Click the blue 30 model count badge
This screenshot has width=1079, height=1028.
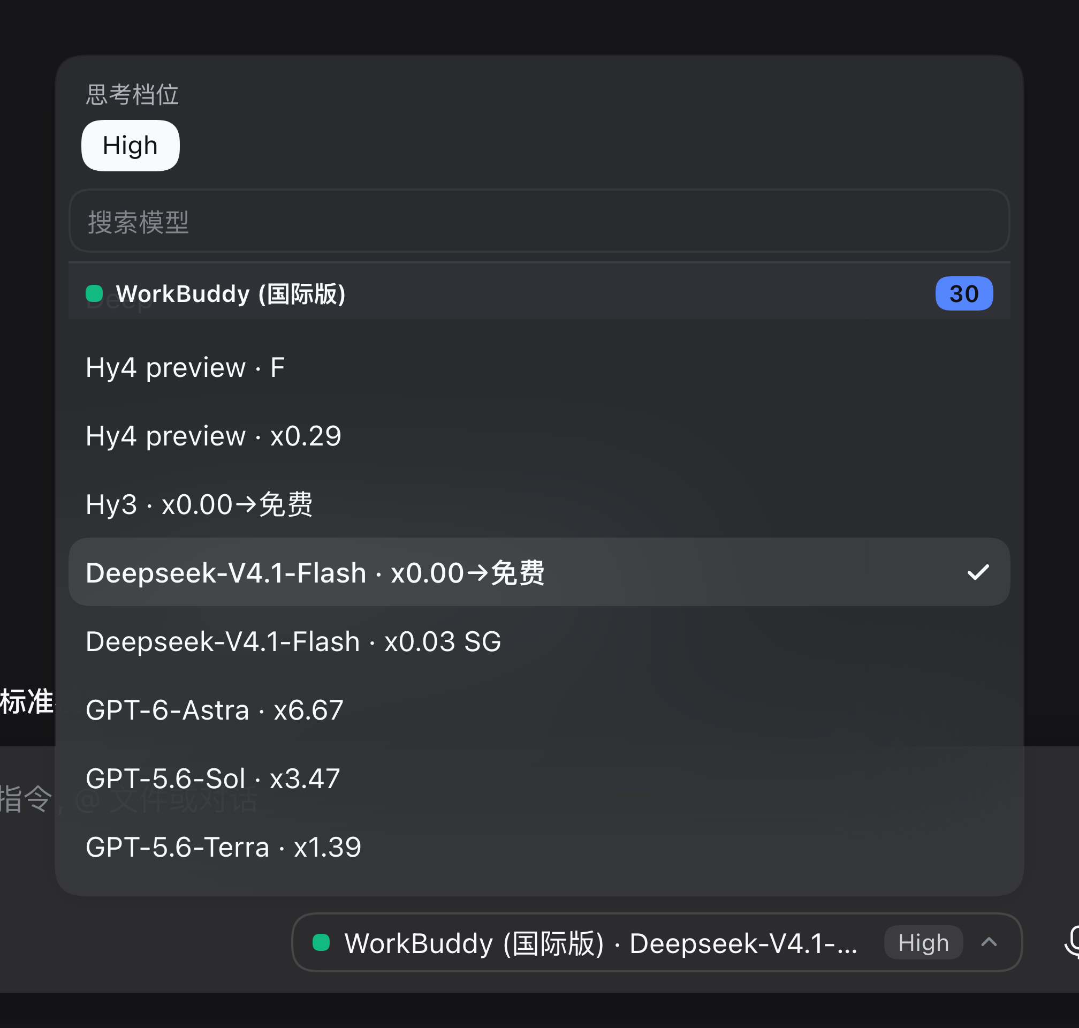click(x=963, y=294)
